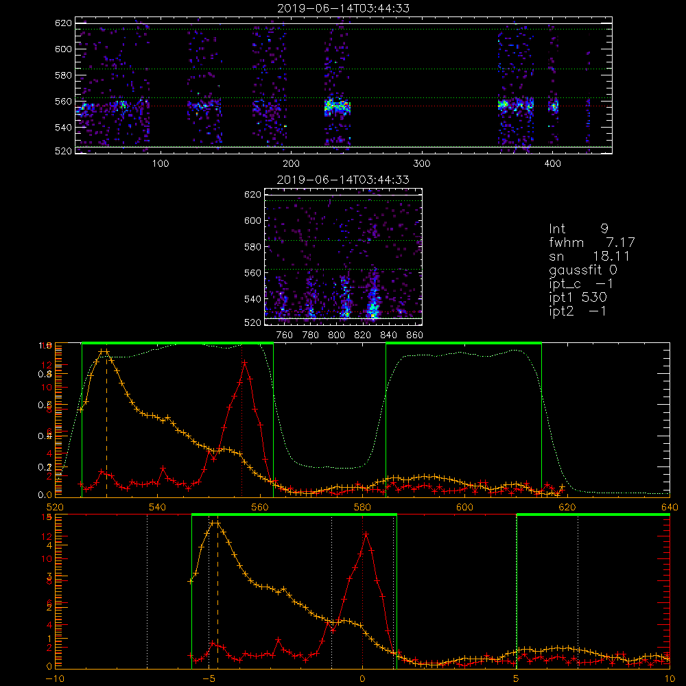The image size is (686, 686).
Task: Click x-axis label 560 on upper line plot
Action: click(260, 508)
